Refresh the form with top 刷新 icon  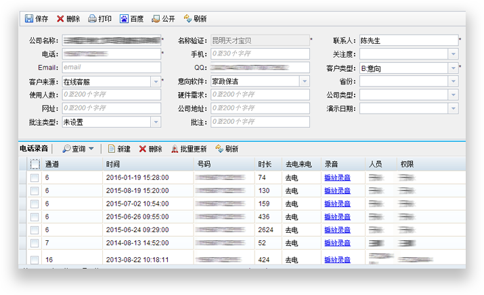(188, 19)
